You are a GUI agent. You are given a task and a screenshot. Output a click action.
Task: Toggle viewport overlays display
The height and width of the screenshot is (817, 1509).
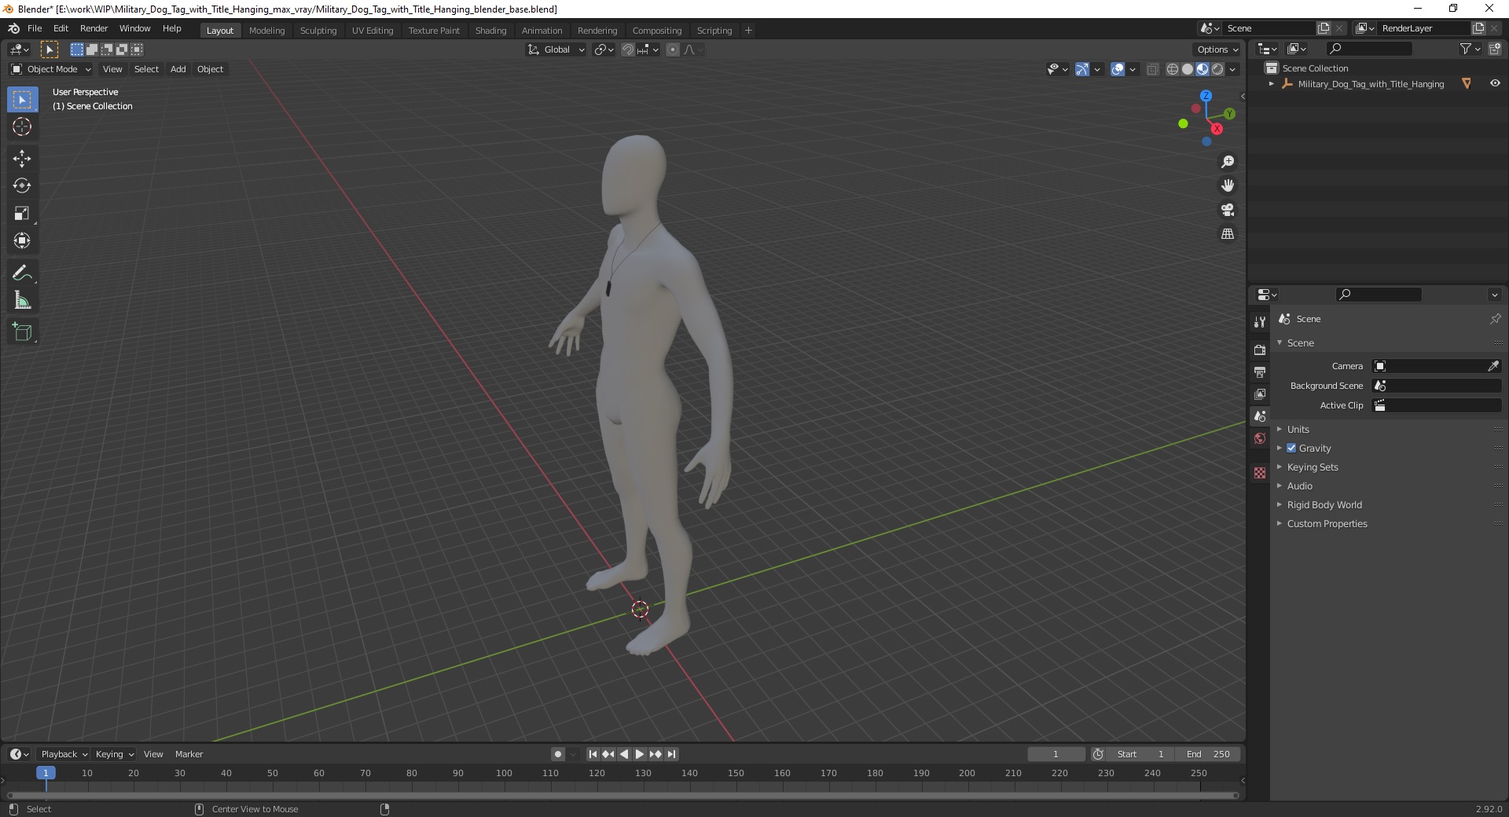click(1118, 69)
